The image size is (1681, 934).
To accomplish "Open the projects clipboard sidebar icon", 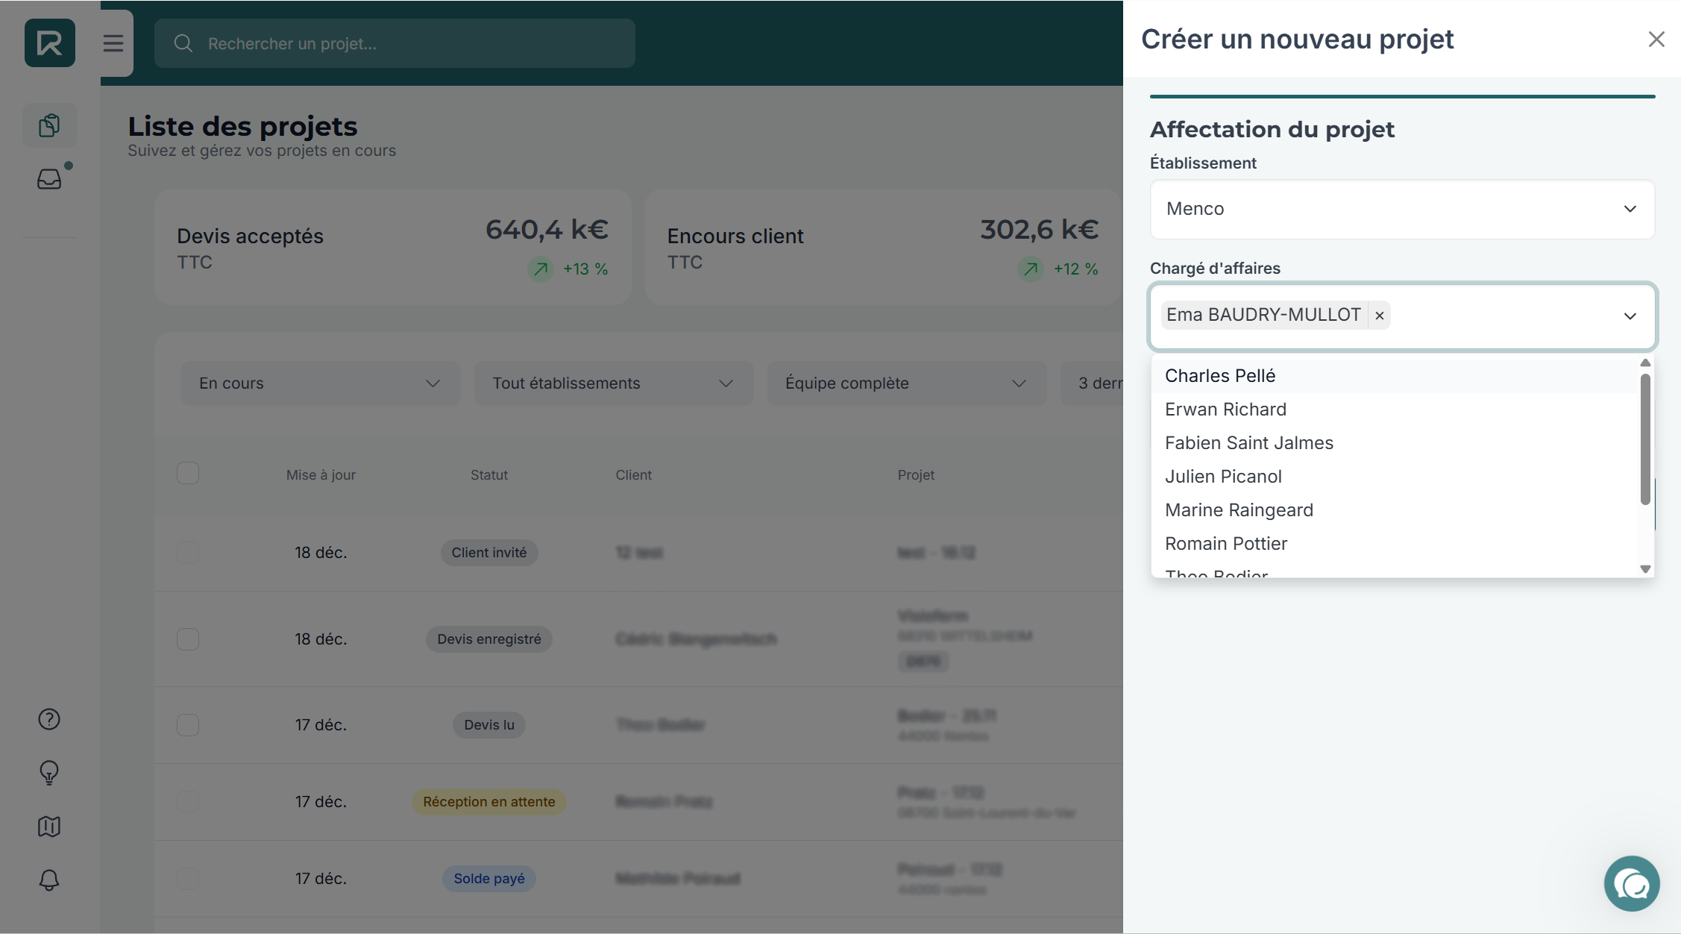I will 49,125.
